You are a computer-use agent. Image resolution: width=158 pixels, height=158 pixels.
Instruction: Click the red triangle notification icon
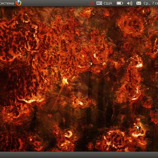tap(92, 3)
